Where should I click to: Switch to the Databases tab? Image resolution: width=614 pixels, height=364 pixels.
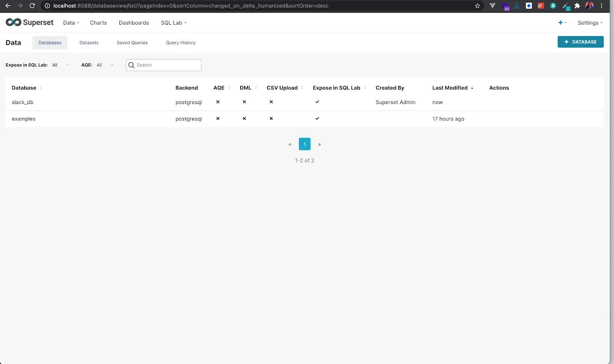[50, 43]
